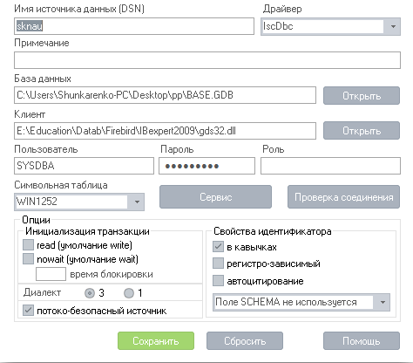The image size is (413, 363).
Task: Test connection with Проверка соединения button
Action: [x=343, y=197]
